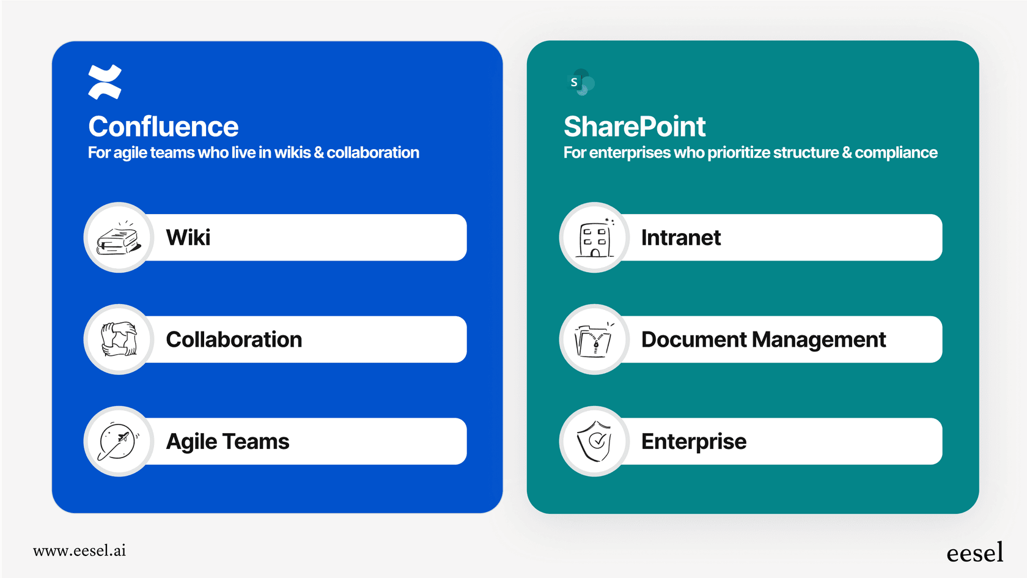The image size is (1027, 578).
Task: Select the locked folder Document Management icon
Action: click(594, 339)
